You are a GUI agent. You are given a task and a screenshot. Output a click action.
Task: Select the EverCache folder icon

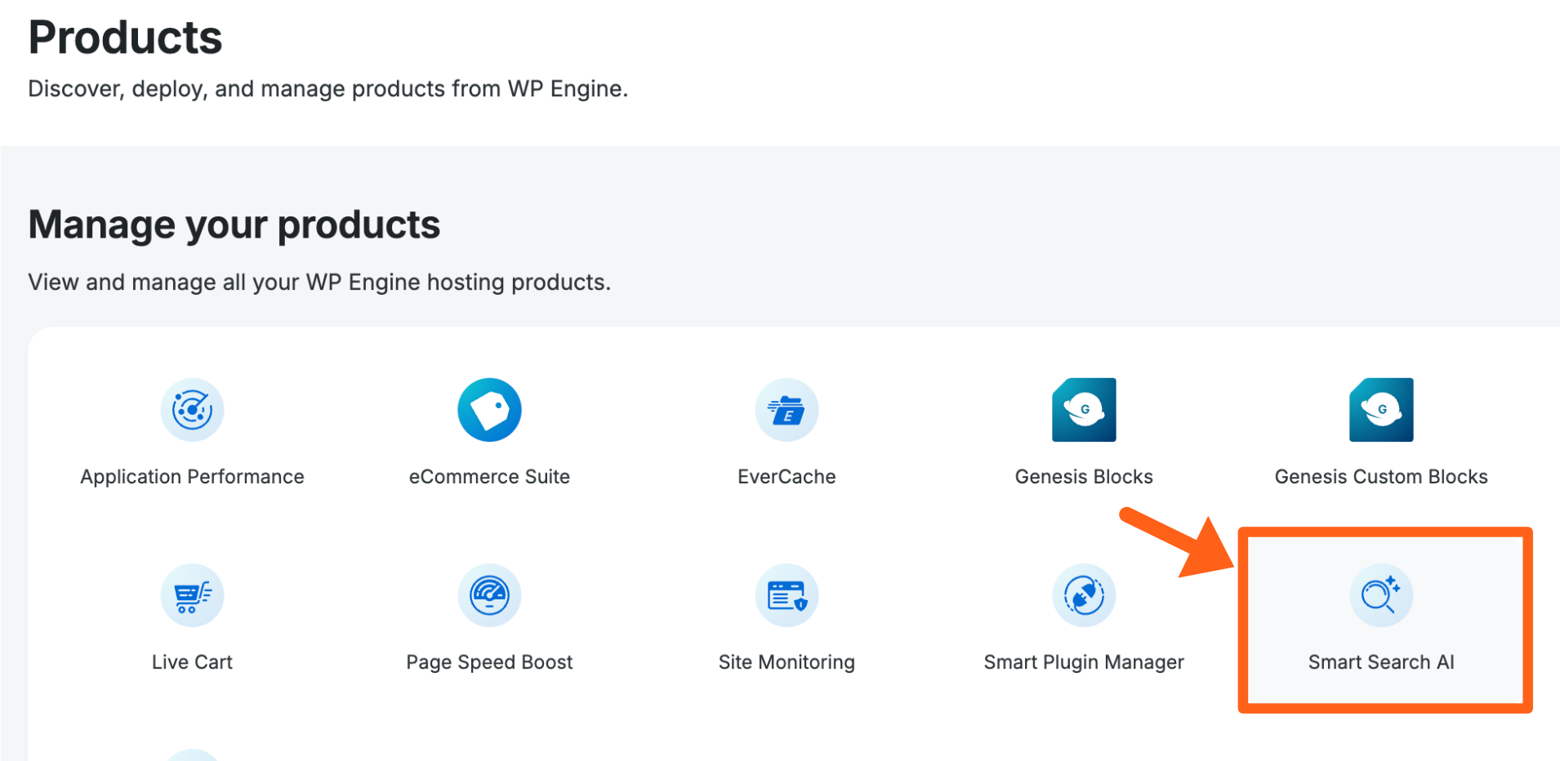(x=787, y=410)
